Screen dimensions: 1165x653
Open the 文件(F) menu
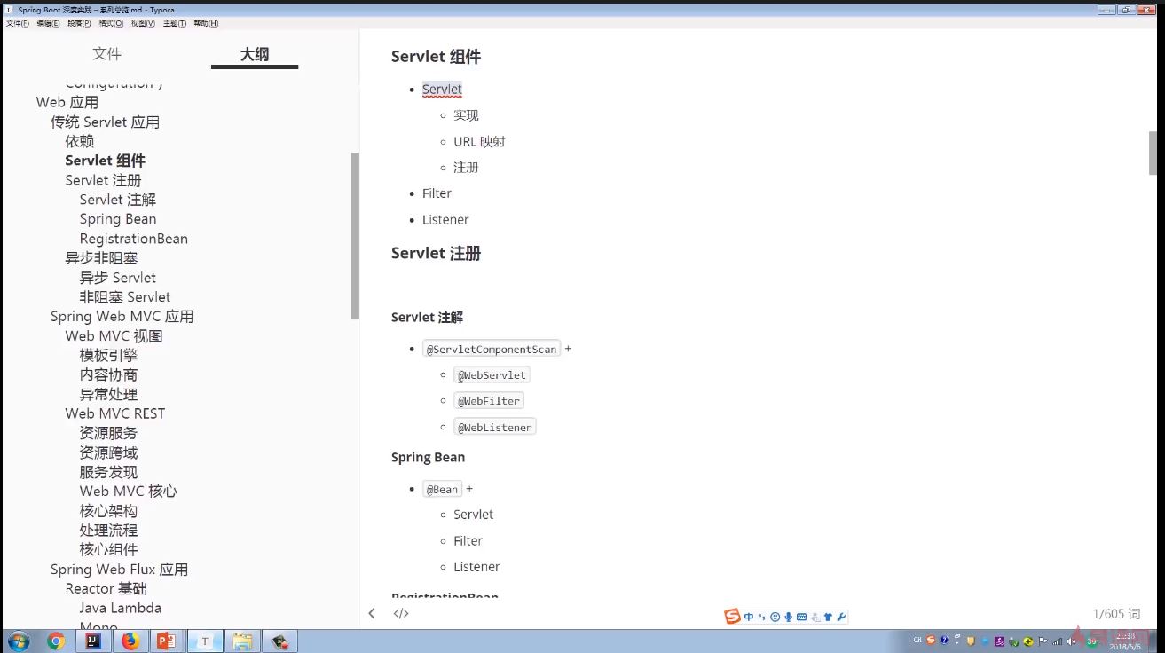coord(18,23)
